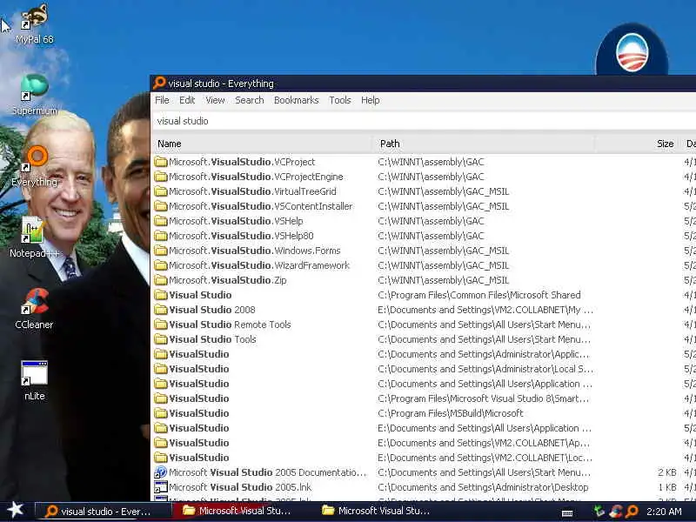Select the Microsoft.VisualStudio.VCProjectEngine result
696x522 pixels.
tap(256, 177)
